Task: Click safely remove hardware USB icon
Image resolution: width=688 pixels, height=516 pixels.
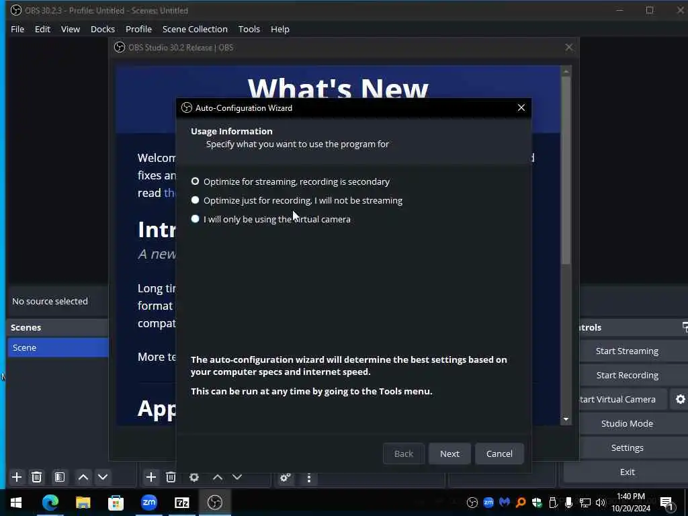Action: (553, 503)
